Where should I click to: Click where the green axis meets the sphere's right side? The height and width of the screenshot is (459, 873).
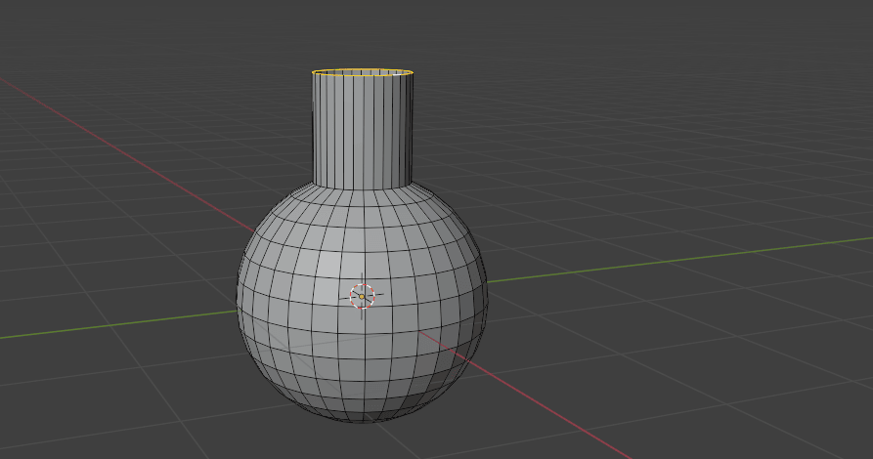[x=487, y=283]
